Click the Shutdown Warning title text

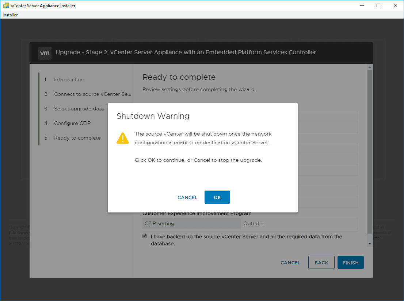153,116
